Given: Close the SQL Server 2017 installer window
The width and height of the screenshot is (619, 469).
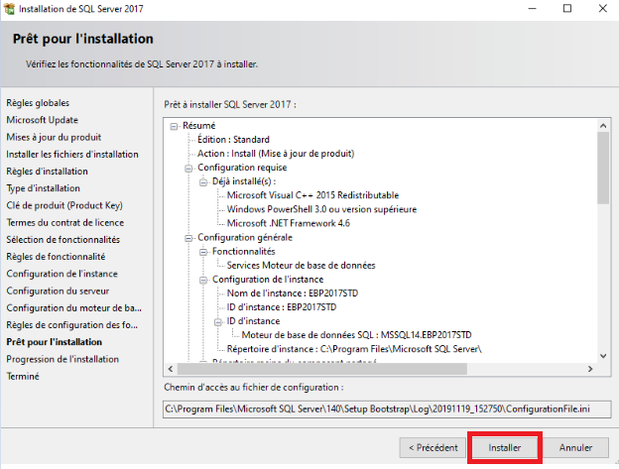Looking at the screenshot, I should [x=602, y=8].
